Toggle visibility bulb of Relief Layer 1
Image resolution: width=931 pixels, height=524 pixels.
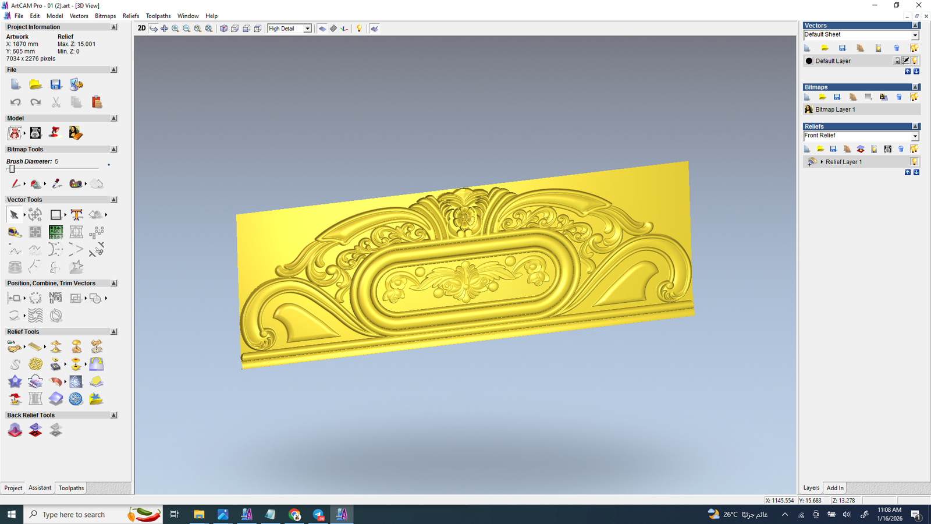click(x=914, y=162)
